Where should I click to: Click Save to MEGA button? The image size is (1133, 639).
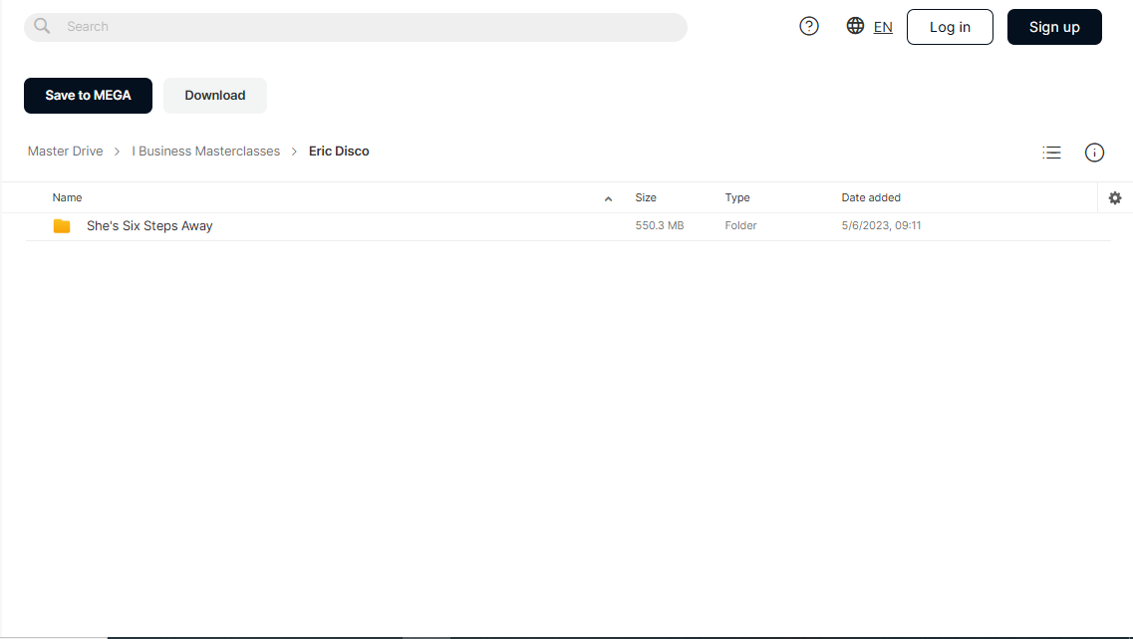(88, 96)
